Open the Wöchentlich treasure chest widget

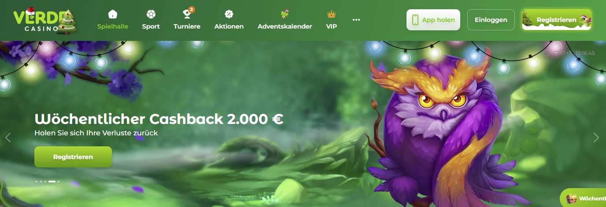(583, 199)
